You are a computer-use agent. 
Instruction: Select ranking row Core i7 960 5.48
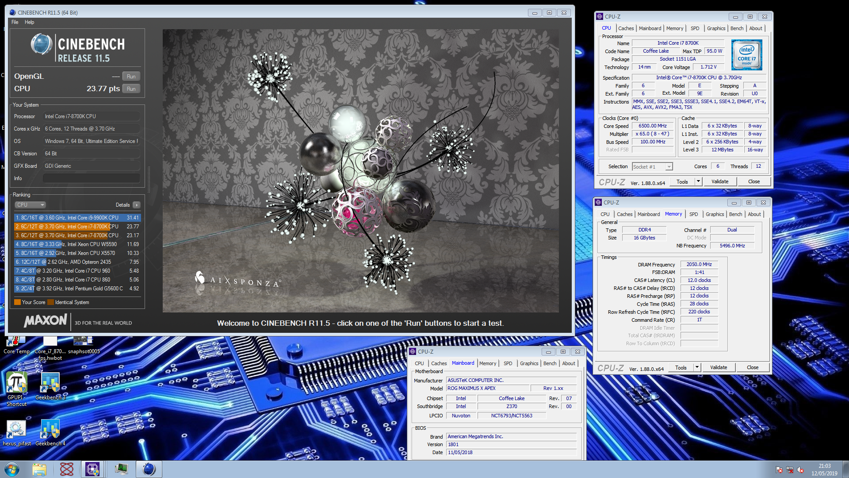[77, 271]
